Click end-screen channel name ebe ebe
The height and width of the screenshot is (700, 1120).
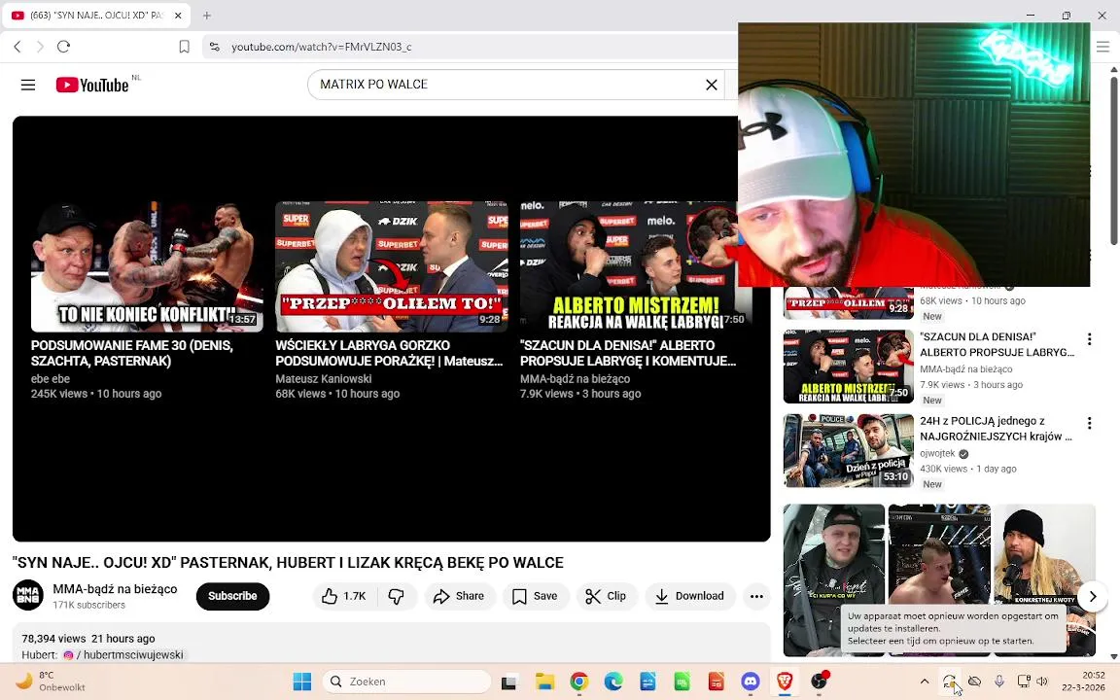point(50,378)
